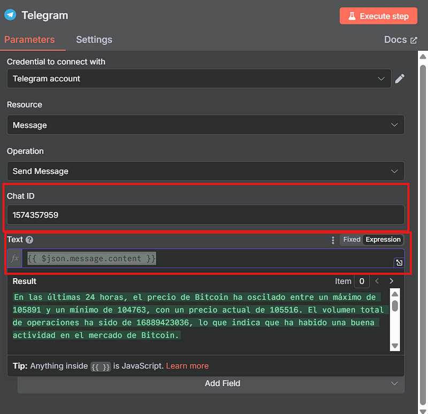Click the 'Credential to connect with' label
428x414 pixels.
point(56,62)
